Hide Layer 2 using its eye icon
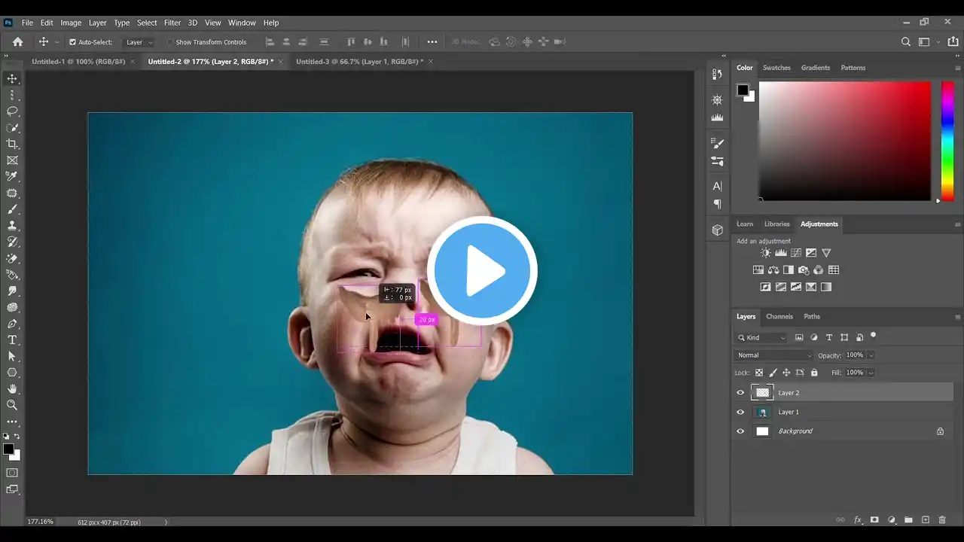The height and width of the screenshot is (542, 964). (740, 393)
